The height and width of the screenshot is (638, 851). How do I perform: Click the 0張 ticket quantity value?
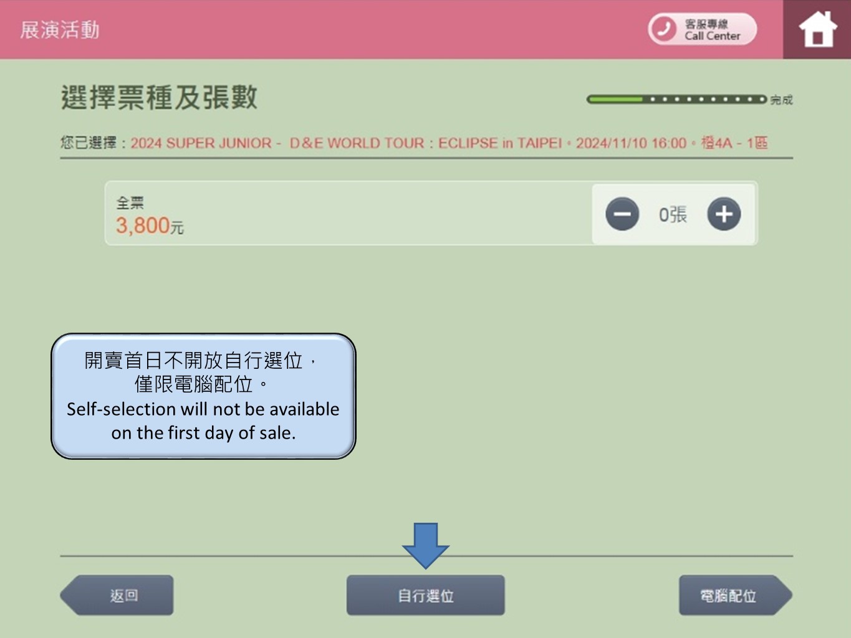click(673, 214)
